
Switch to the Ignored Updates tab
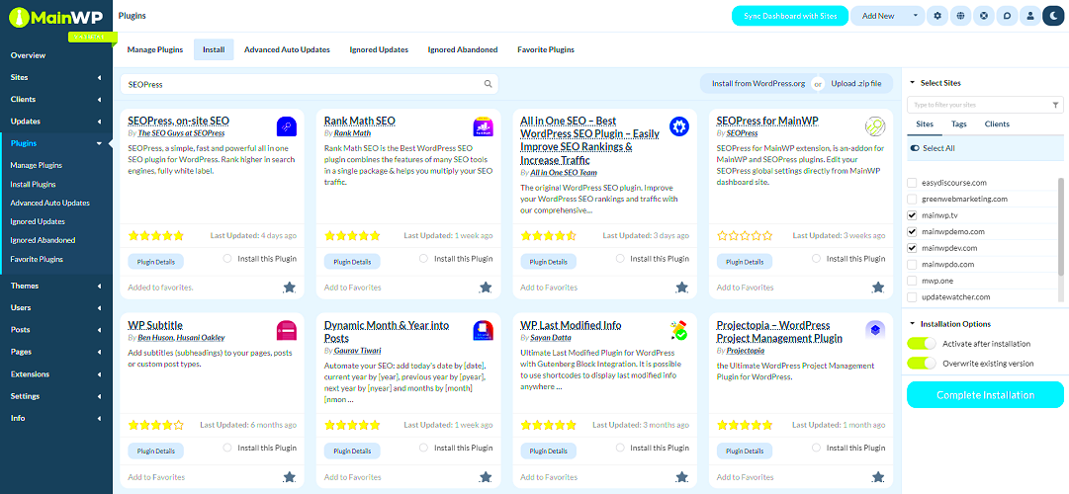(379, 49)
